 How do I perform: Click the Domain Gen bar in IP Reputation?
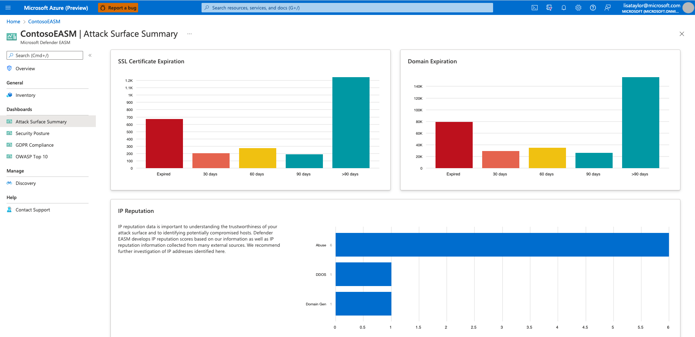[363, 304]
